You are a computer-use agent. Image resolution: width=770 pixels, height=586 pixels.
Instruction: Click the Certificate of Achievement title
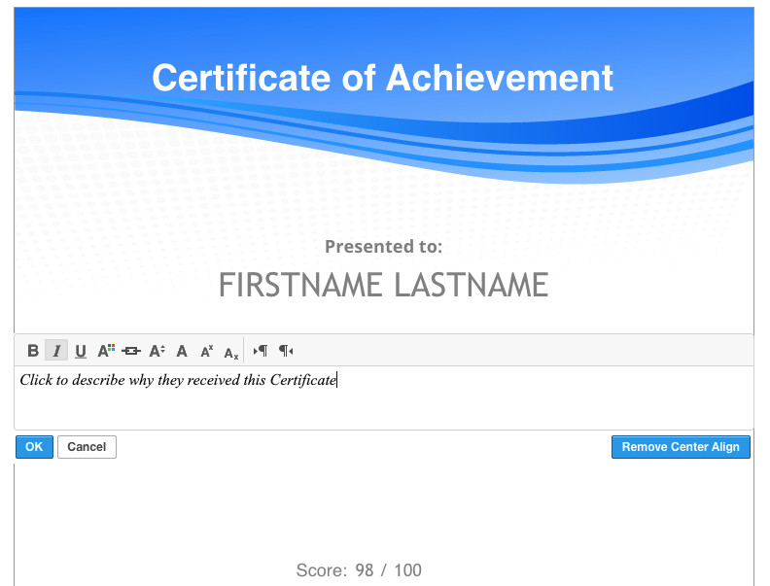click(x=383, y=78)
